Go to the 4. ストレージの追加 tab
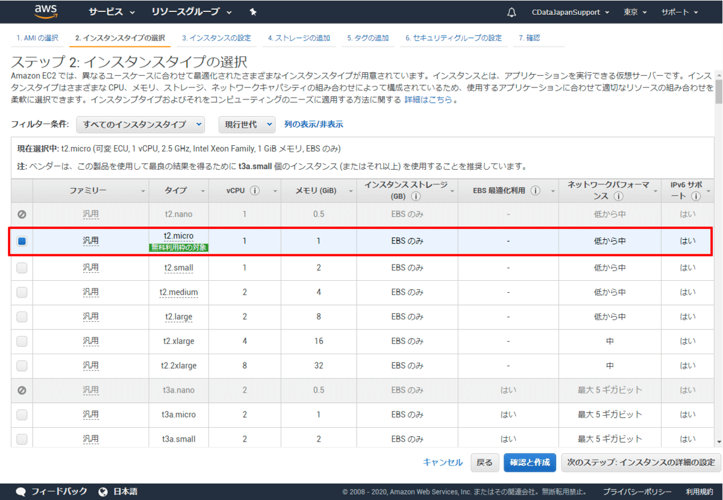Viewport: 723px width, 500px height. tap(299, 38)
